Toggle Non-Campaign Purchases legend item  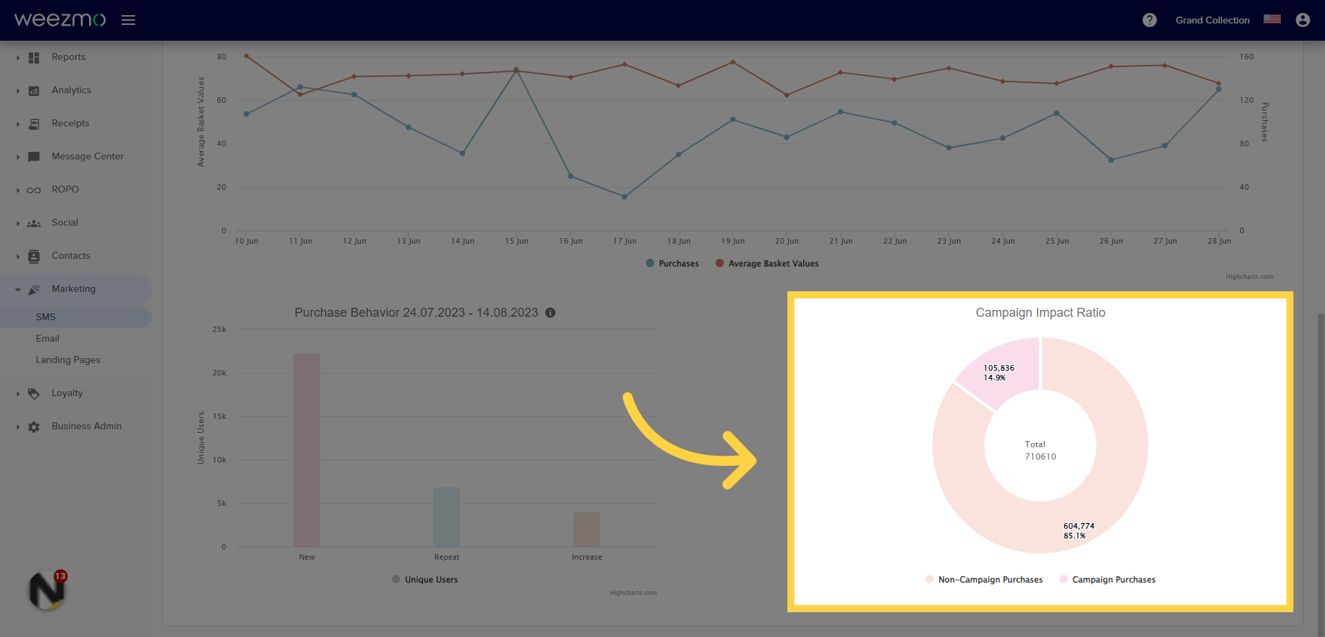983,580
